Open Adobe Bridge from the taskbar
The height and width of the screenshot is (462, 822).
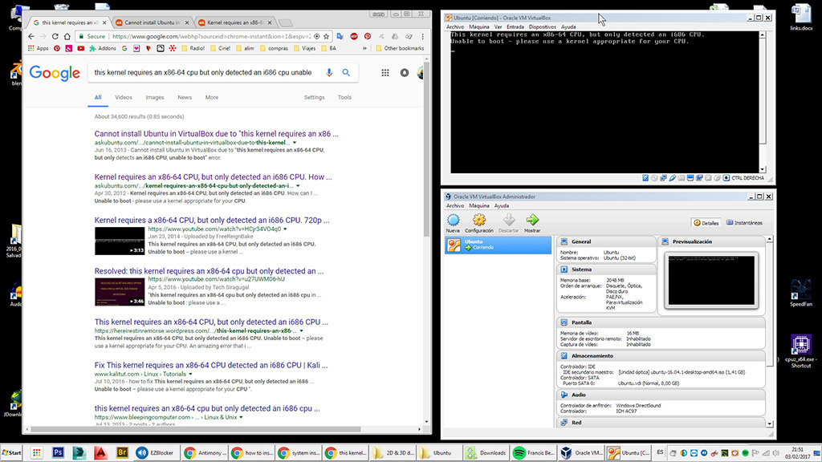coord(122,452)
